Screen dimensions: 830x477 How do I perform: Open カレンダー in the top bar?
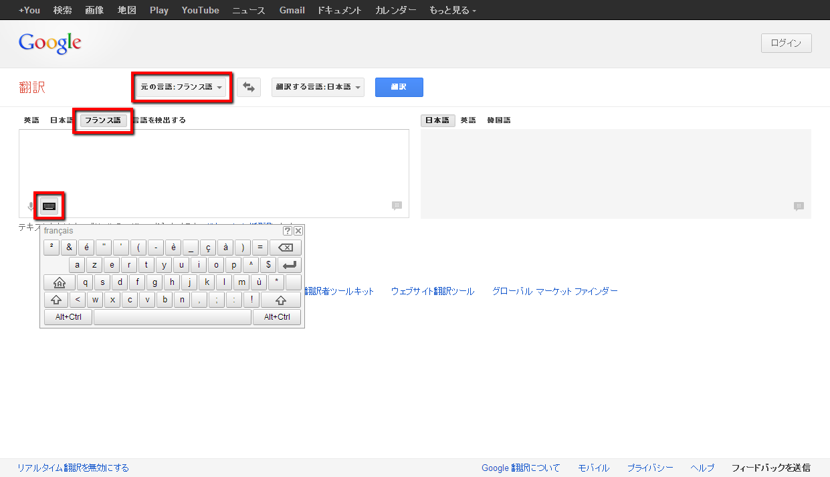[x=395, y=10]
